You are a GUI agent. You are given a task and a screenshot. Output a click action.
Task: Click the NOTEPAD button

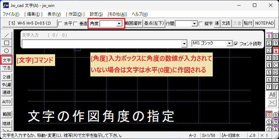pyautogui.click(x=264, y=23)
